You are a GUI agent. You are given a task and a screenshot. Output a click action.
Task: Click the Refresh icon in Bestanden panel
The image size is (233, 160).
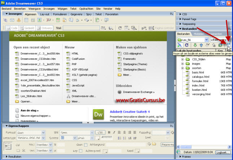pos(187,45)
